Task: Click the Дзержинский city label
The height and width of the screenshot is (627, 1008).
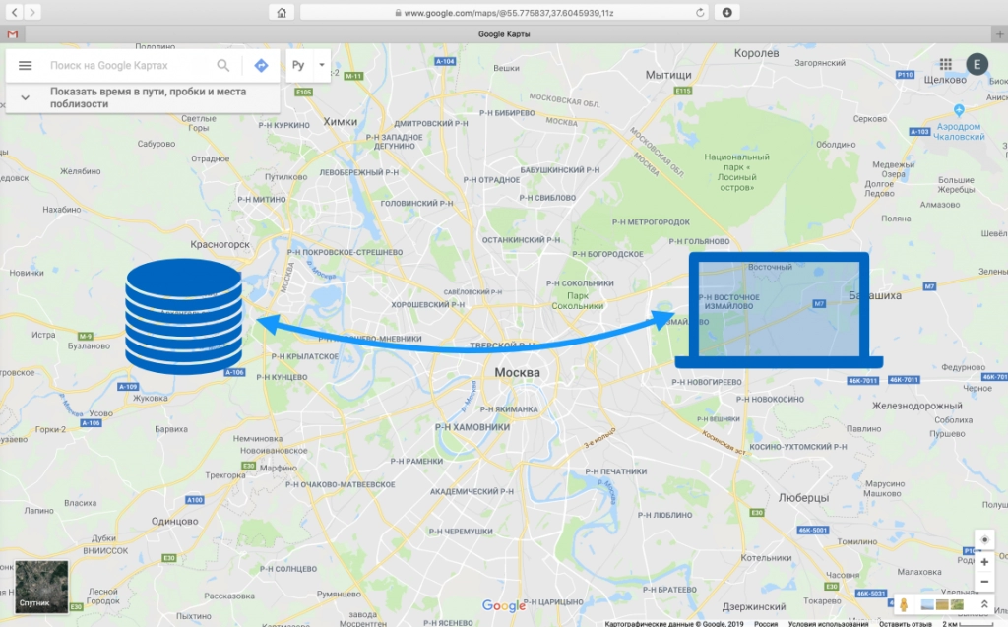Action: [753, 606]
